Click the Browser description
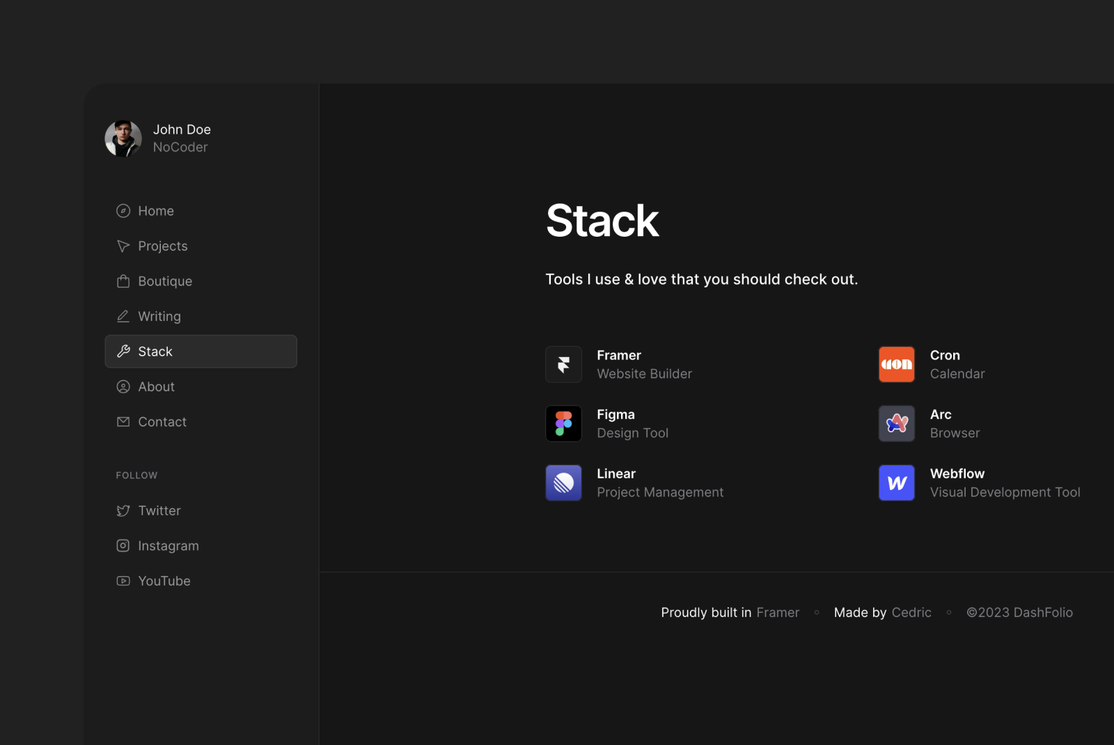The width and height of the screenshot is (1114, 745). [955, 433]
